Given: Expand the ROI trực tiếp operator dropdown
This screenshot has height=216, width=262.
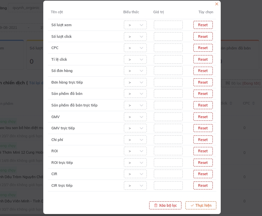Looking at the screenshot, I should pyautogui.click(x=135, y=163).
